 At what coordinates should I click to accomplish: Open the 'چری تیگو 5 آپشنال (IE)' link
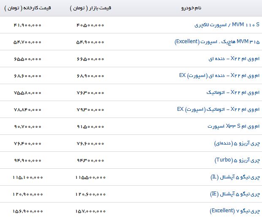pos(235,194)
